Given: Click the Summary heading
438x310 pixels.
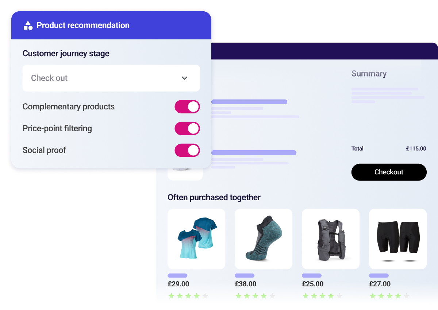Looking at the screenshot, I should (369, 74).
